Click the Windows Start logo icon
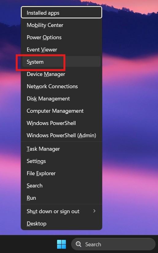The width and height of the screenshot is (158, 253). tap(61, 244)
